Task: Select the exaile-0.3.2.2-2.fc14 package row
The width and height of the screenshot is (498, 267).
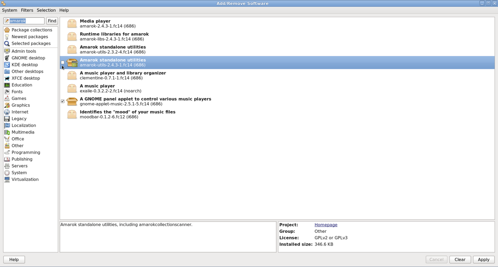Action: click(277, 88)
